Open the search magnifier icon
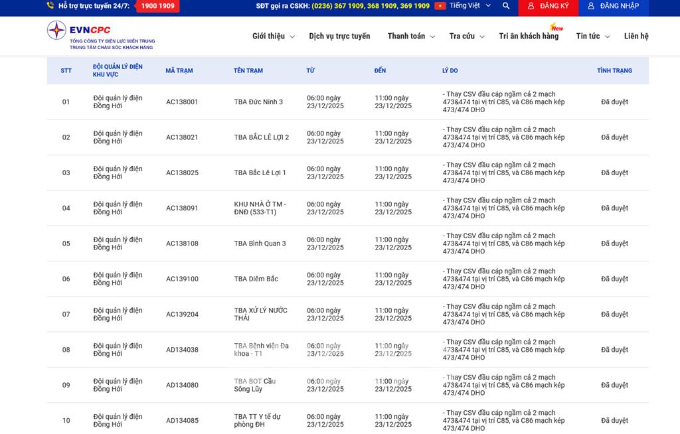This screenshot has height=434, width=680. click(x=506, y=6)
